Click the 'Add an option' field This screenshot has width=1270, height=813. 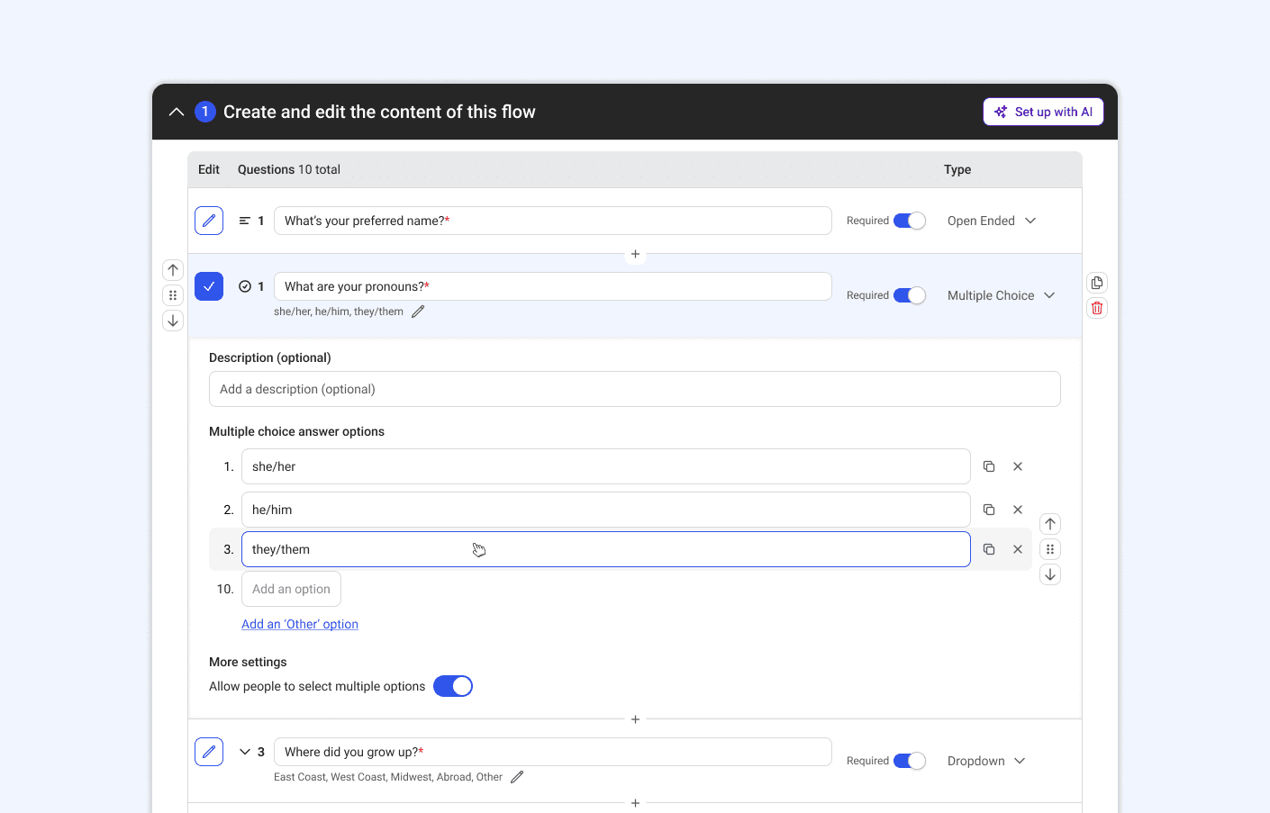coord(291,589)
